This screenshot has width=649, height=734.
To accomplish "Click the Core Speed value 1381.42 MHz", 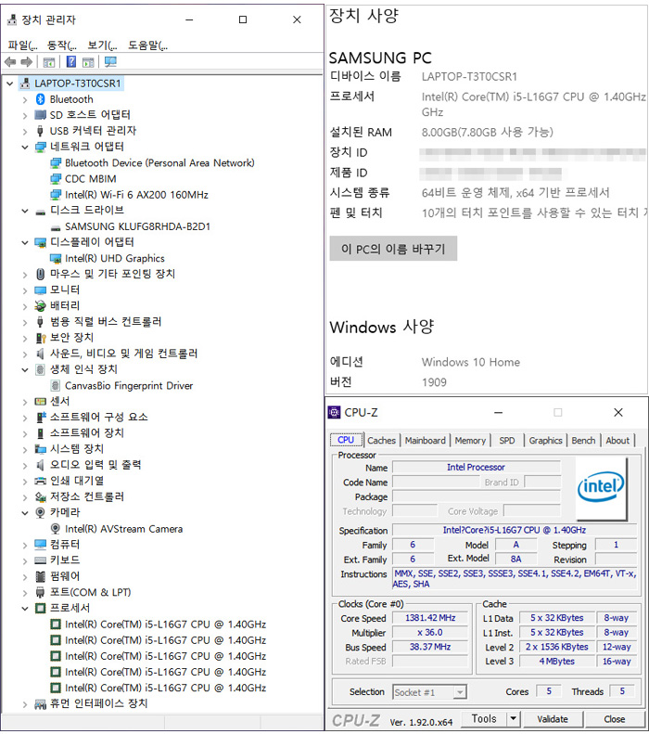I will click(x=430, y=618).
